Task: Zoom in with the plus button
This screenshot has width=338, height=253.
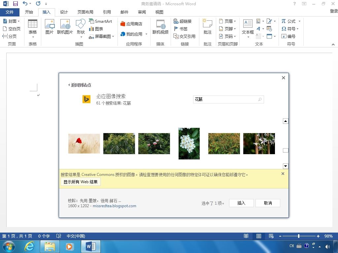Action: pos(318,236)
